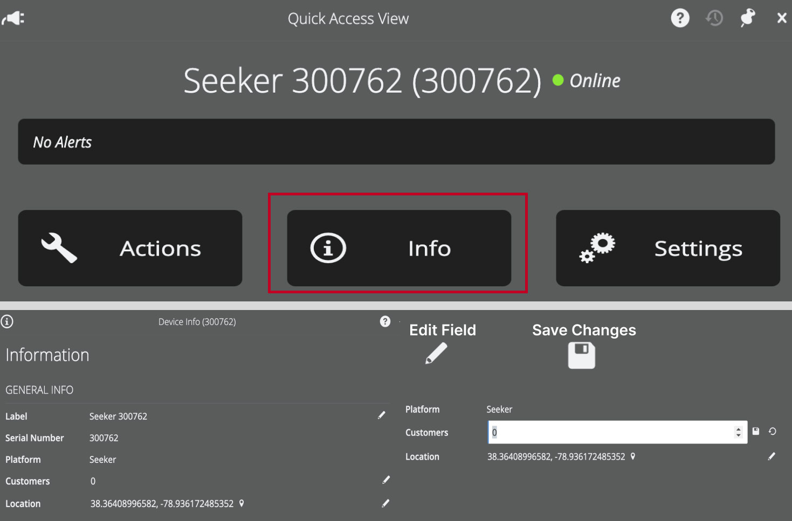Edit the Customers value using its pencil icon
Image resolution: width=792 pixels, height=521 pixels.
(x=387, y=480)
